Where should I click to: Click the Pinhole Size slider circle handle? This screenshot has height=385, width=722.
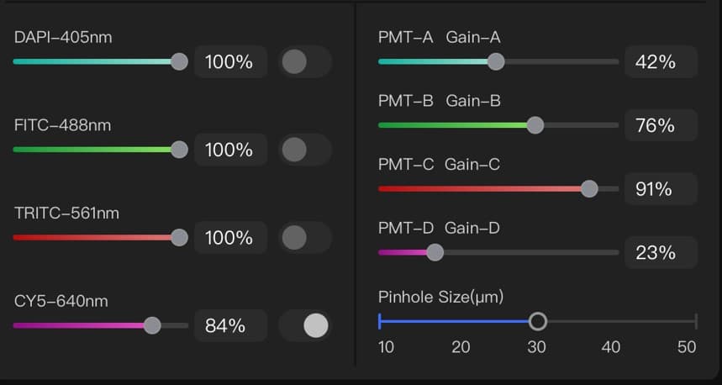[x=538, y=321]
